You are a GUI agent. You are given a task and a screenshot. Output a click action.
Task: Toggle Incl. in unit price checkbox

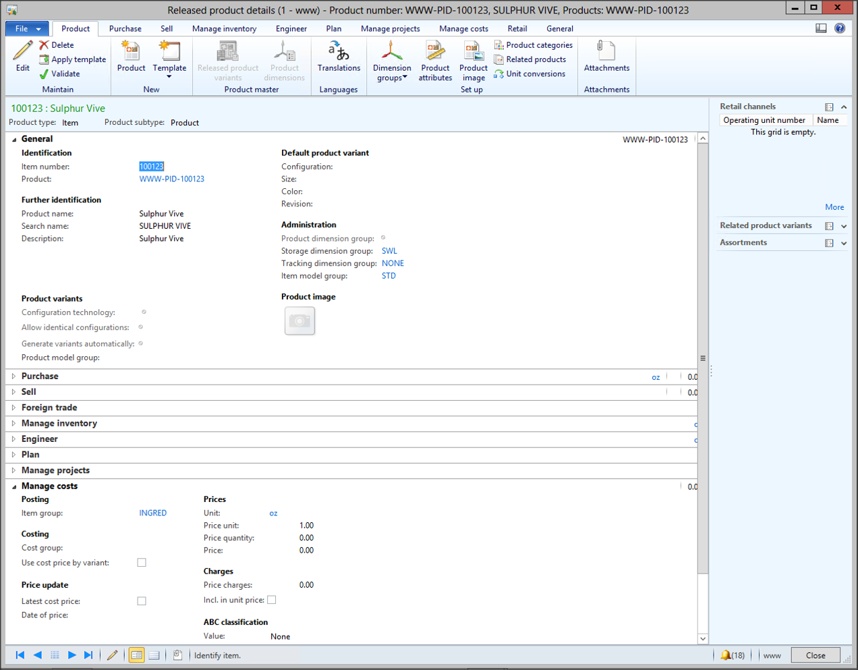coord(272,600)
